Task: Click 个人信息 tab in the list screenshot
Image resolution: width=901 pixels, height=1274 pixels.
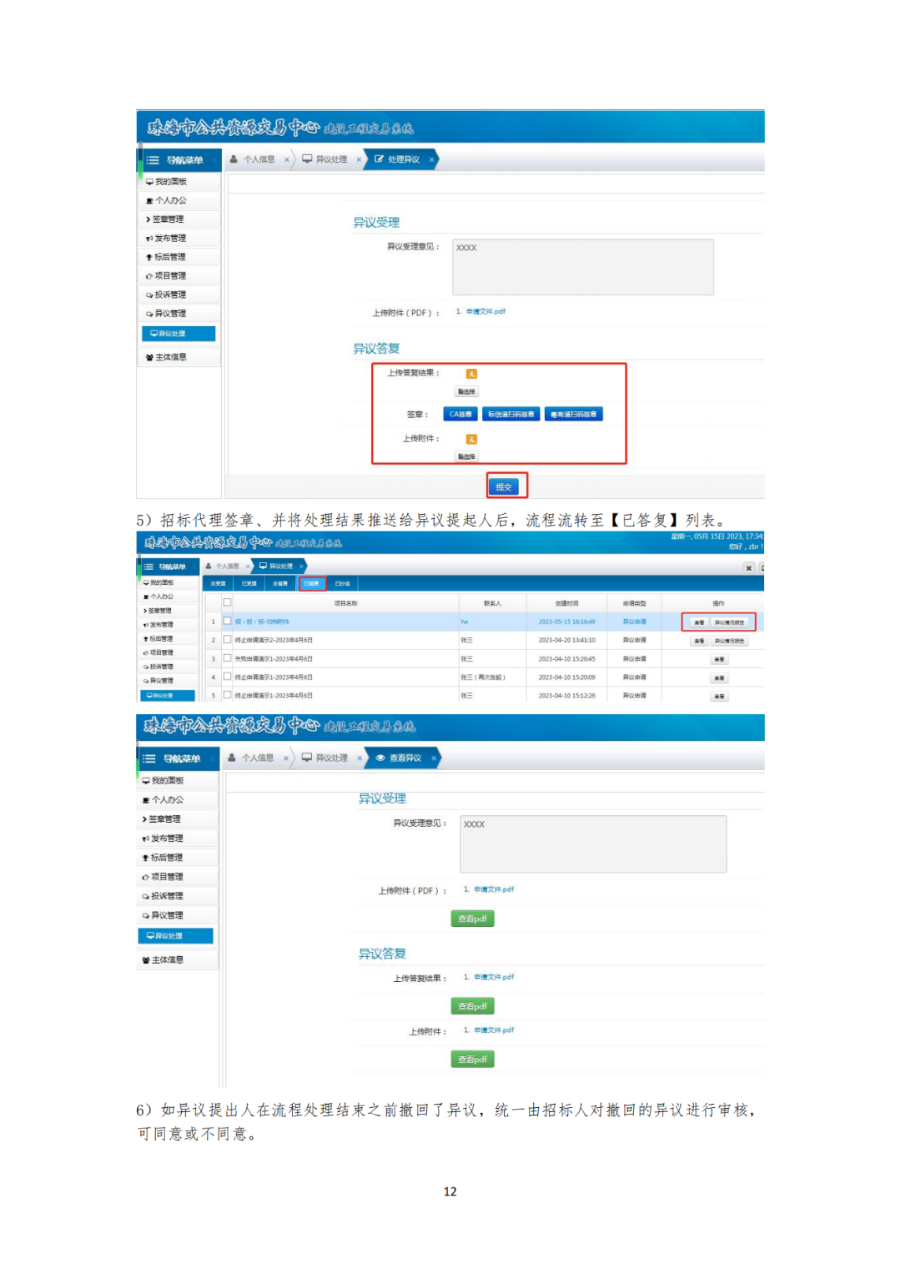Action: click(224, 566)
